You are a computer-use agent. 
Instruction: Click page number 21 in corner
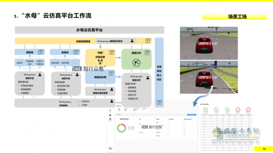264,149
